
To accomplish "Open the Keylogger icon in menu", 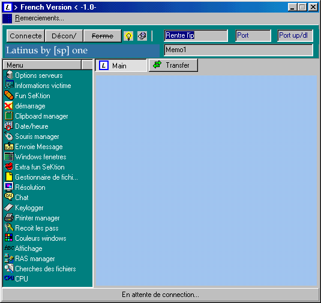I will 8,208.
